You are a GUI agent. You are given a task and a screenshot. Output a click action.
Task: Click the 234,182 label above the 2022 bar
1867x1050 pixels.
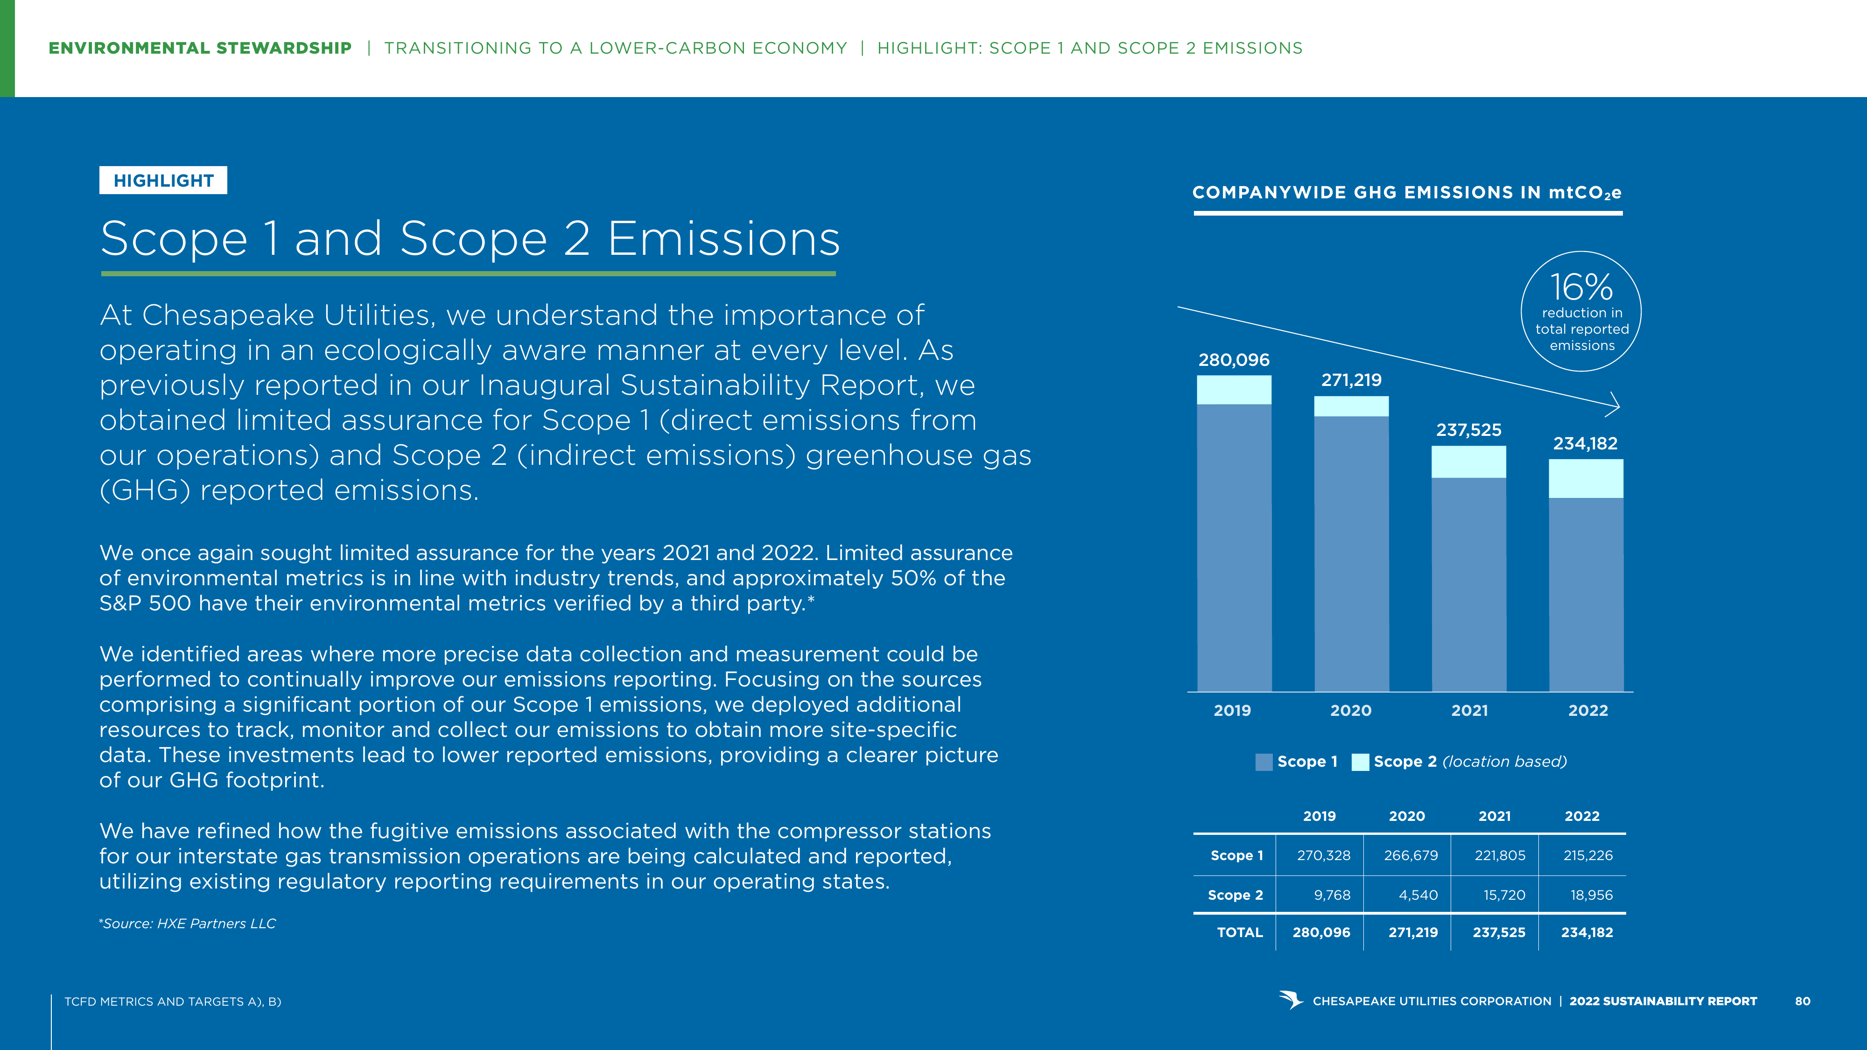tap(1585, 443)
